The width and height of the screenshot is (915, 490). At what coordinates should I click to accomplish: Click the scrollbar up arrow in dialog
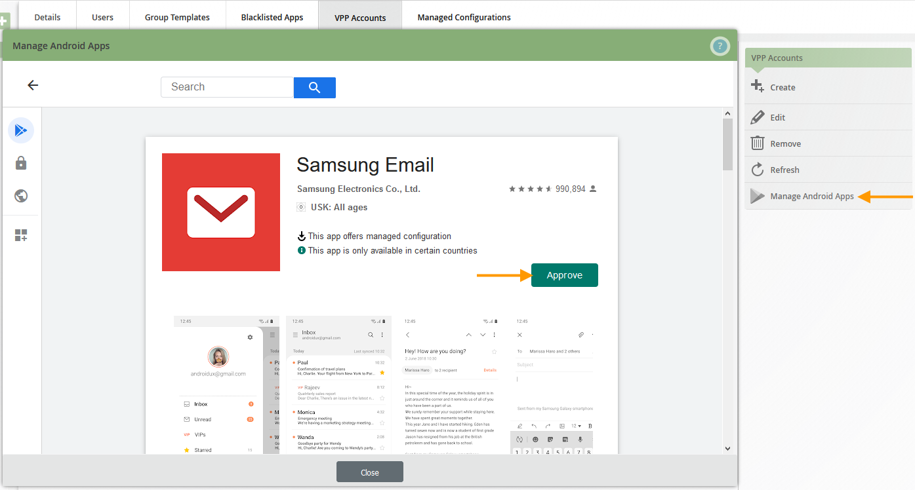(727, 114)
